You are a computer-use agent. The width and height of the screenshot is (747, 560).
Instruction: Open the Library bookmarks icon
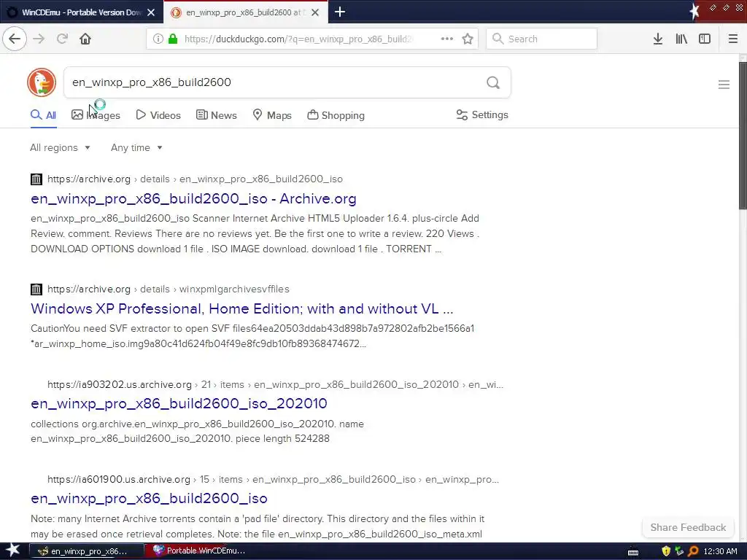click(x=681, y=39)
